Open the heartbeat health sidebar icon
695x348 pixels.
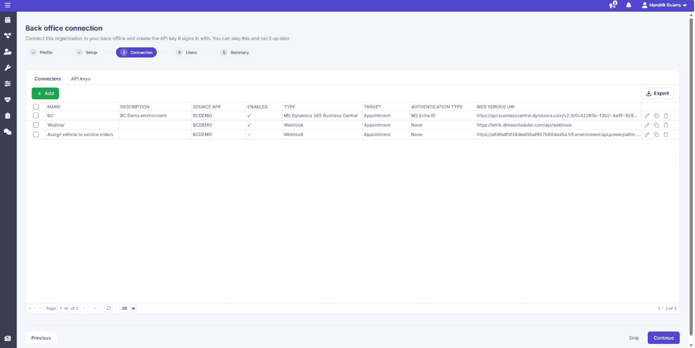tap(8, 99)
